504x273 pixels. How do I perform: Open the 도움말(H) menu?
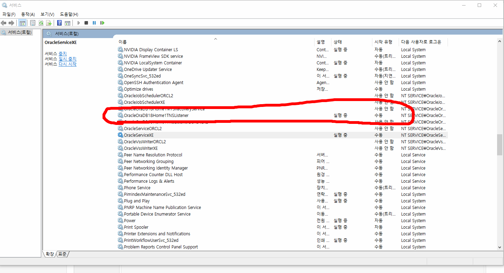tap(69, 14)
